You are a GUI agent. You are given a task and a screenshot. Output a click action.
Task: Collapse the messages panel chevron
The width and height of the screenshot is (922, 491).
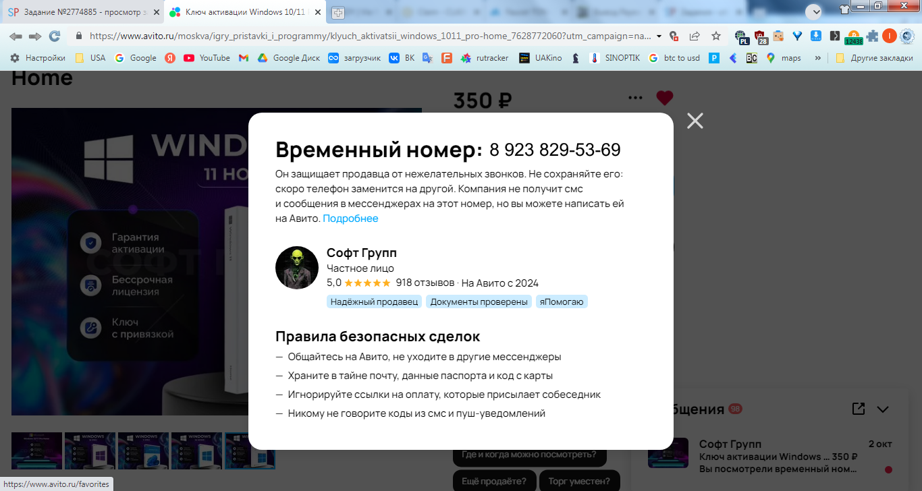click(x=883, y=409)
